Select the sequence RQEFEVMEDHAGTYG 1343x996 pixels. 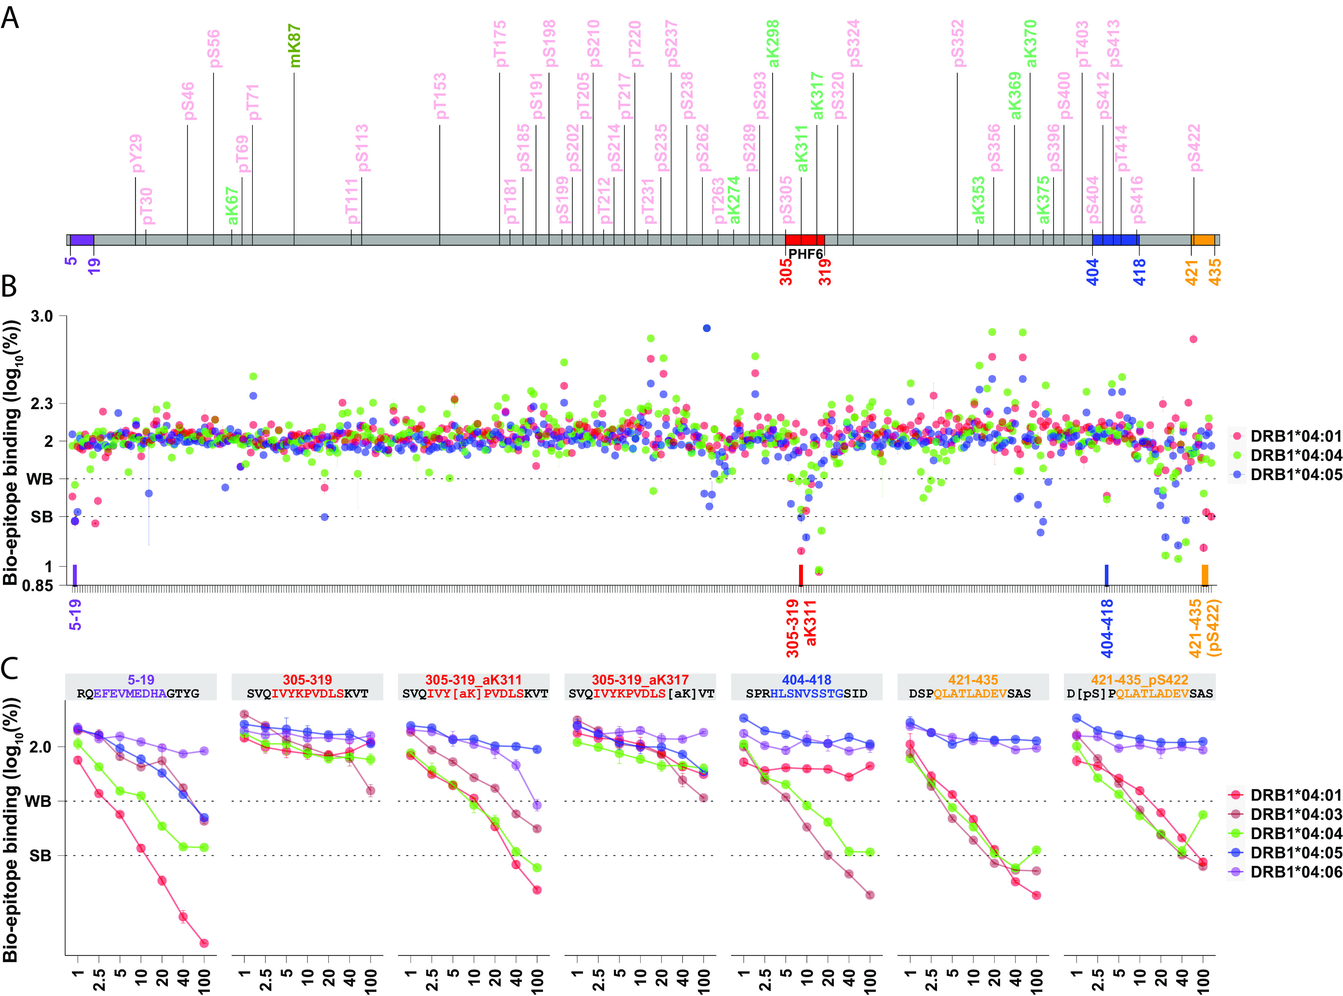click(x=138, y=694)
